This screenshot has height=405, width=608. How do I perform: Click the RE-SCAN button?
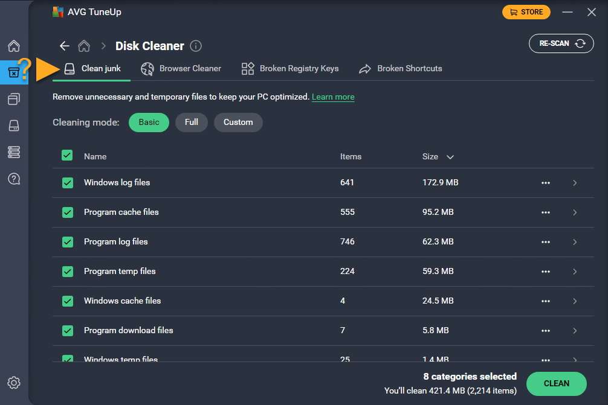click(x=561, y=44)
